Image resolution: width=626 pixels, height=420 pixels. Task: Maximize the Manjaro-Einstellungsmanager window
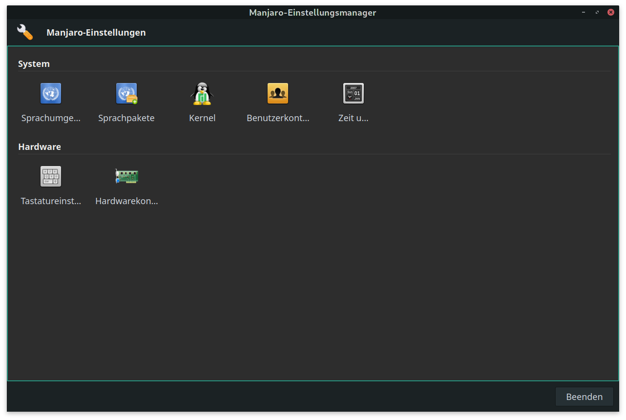(597, 12)
